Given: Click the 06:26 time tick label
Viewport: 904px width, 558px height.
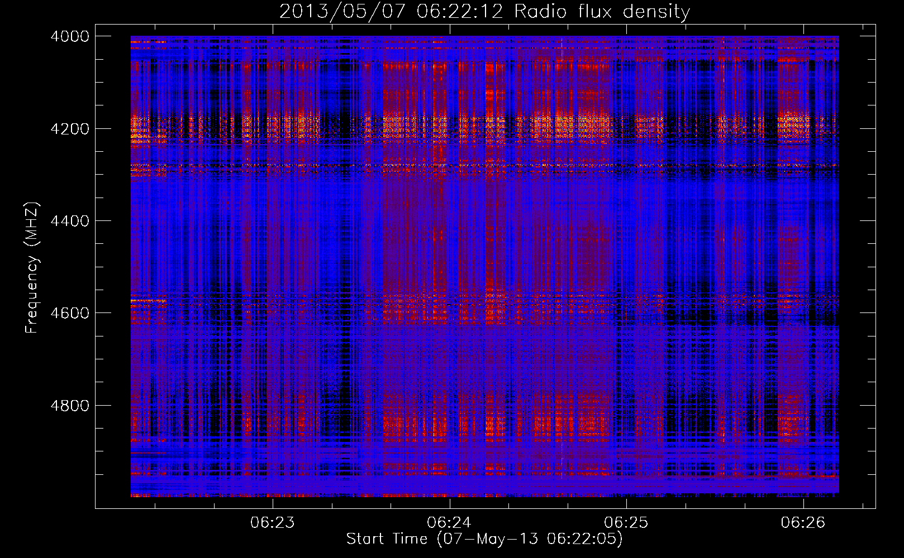Looking at the screenshot, I should click(803, 523).
